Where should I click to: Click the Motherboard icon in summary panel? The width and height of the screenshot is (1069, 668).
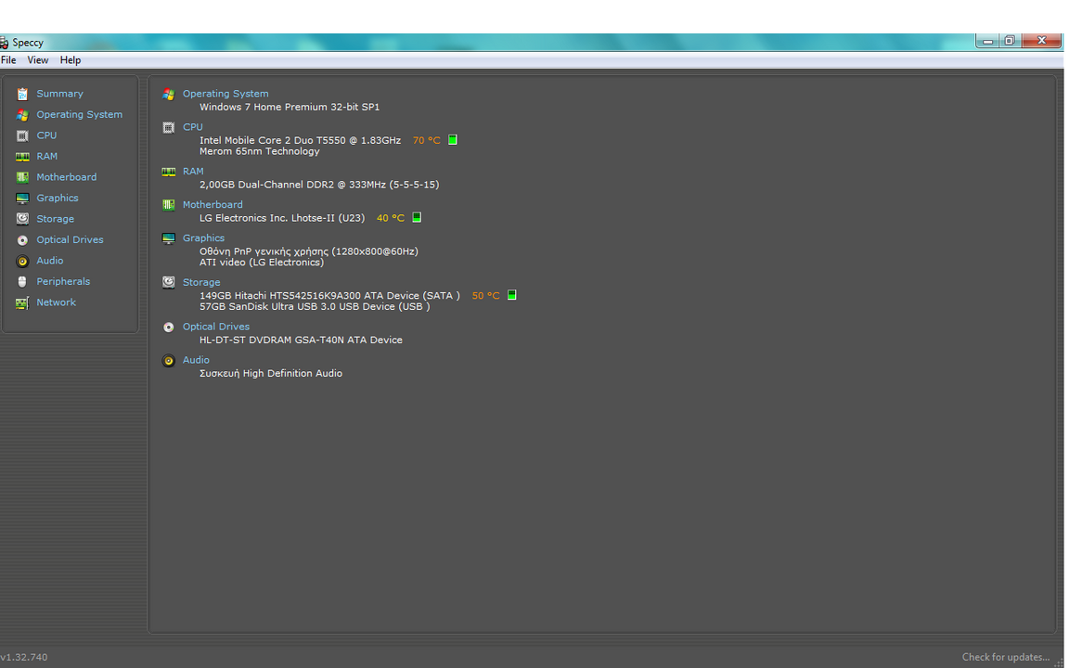click(x=168, y=205)
